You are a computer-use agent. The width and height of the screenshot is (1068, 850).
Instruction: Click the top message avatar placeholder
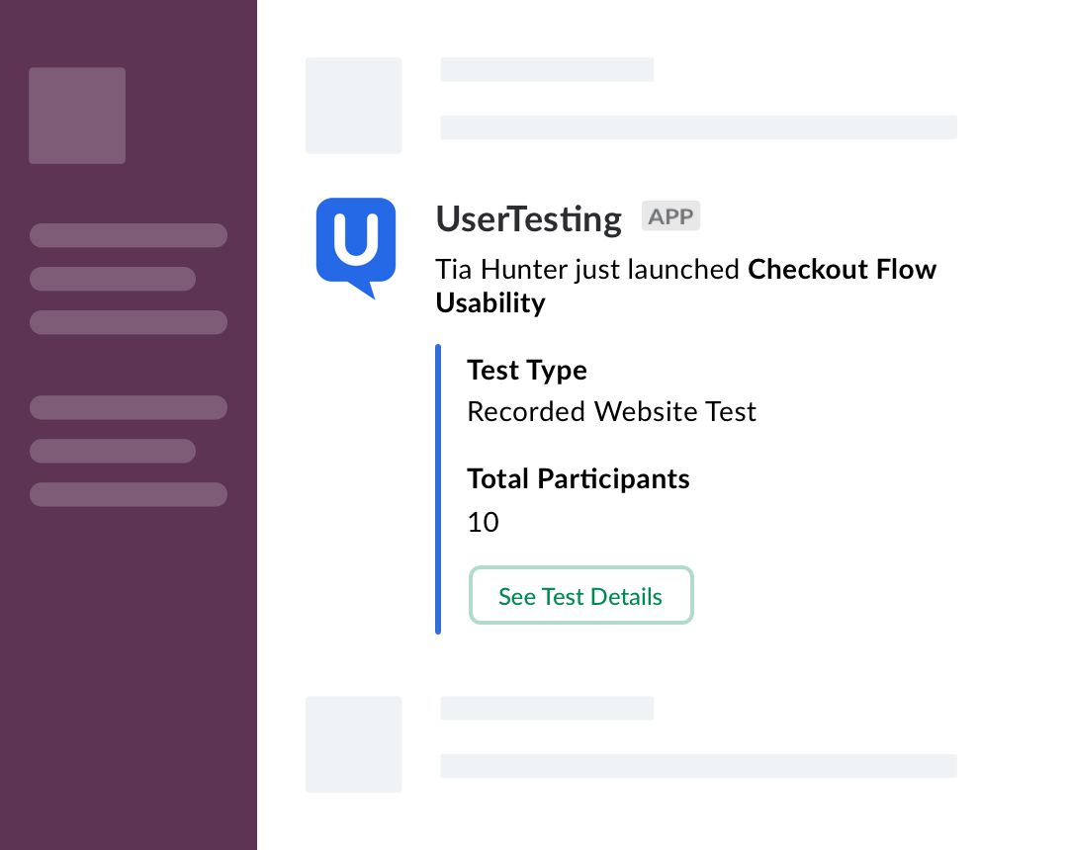(353, 106)
